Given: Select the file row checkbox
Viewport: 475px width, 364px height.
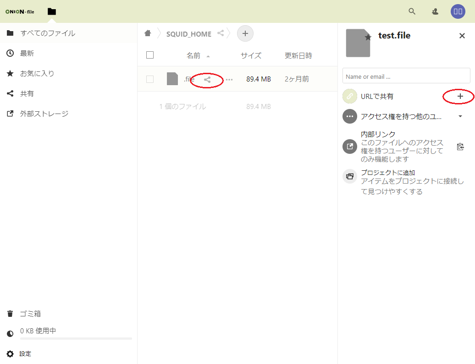Looking at the screenshot, I should point(150,79).
